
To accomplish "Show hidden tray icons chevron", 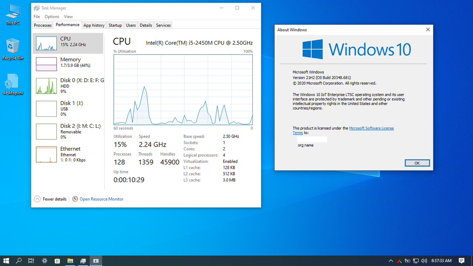I will pyautogui.click(x=391, y=261).
